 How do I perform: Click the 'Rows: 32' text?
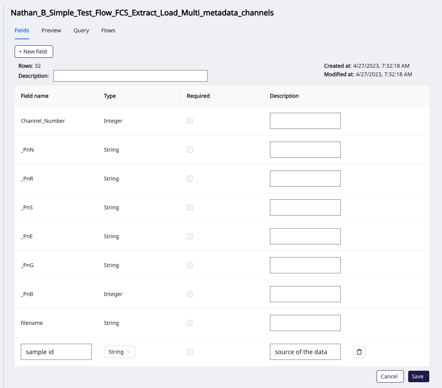coord(30,66)
